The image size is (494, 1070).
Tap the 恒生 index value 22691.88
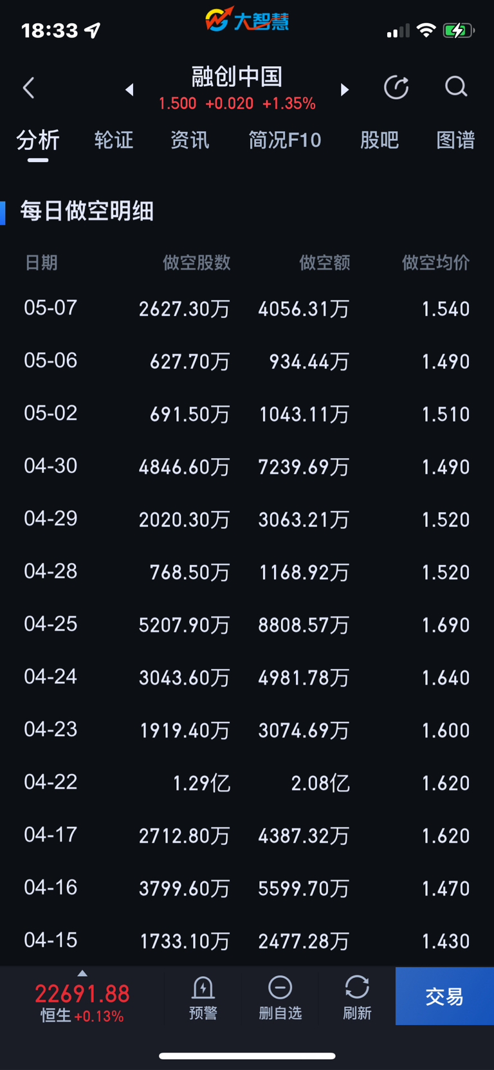click(82, 994)
